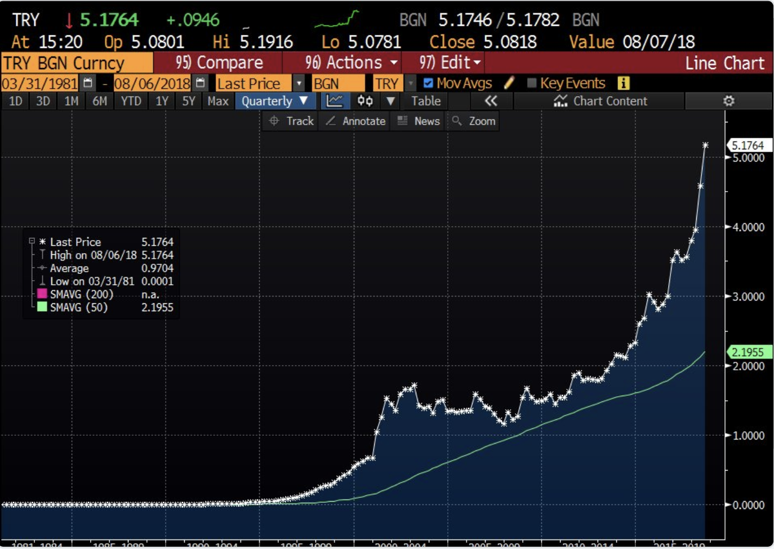The image size is (774, 549).
Task: Expand the Quarterly periodicity dropdown
Action: (x=274, y=101)
